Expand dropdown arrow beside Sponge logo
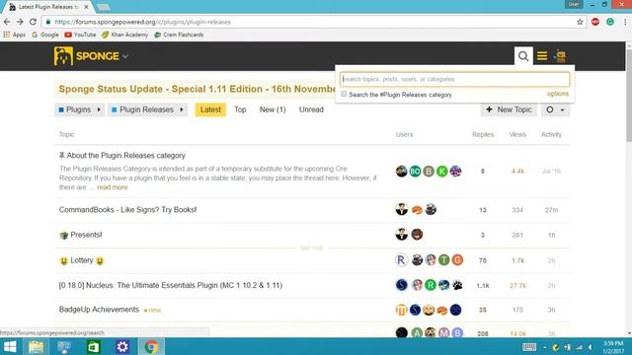The height and width of the screenshot is (355, 632). tap(125, 57)
